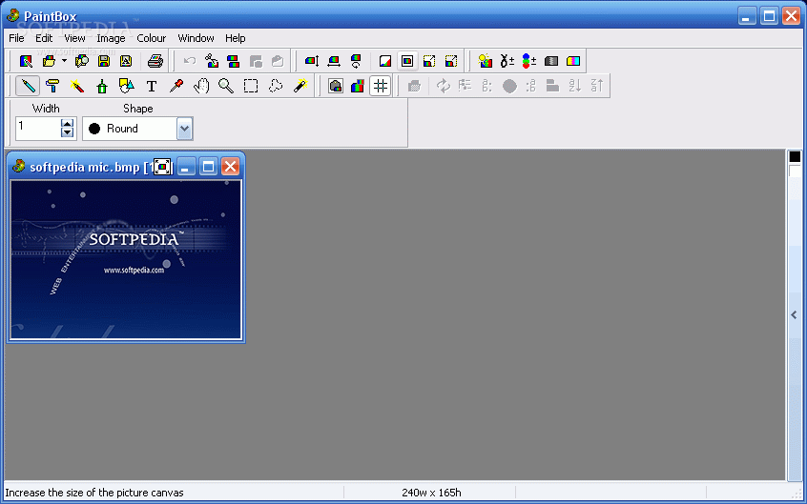The image size is (807, 504).
Task: Select the spark-tipped red pen tool
Action: 77,86
